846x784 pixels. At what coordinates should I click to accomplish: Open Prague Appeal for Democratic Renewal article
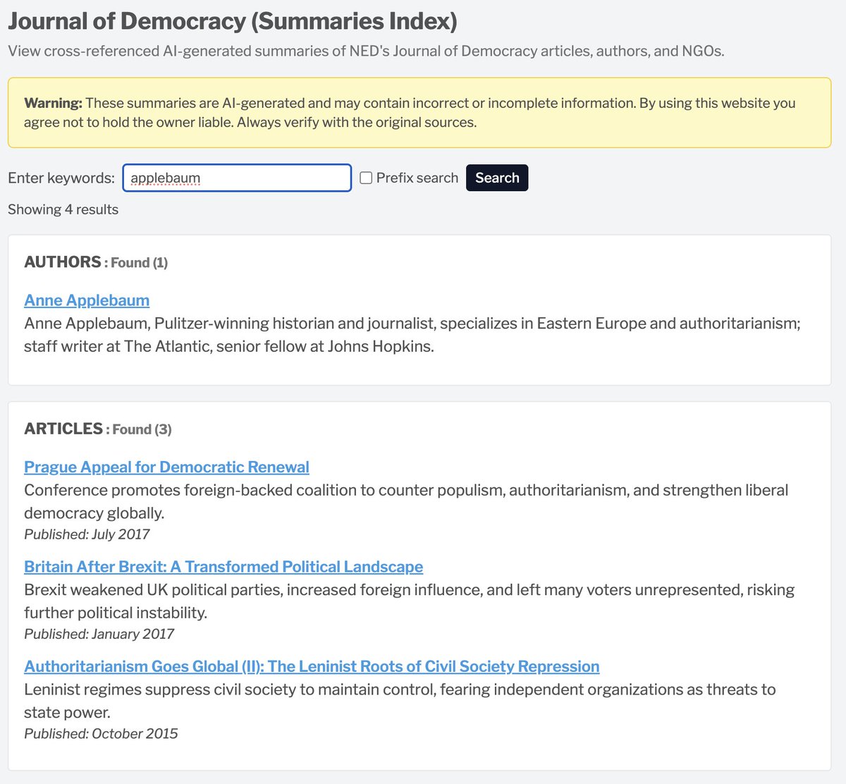point(166,467)
